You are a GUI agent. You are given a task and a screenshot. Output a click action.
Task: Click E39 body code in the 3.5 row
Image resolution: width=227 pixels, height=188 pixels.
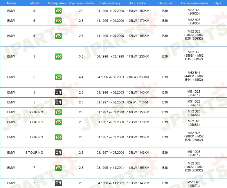tap(165, 56)
